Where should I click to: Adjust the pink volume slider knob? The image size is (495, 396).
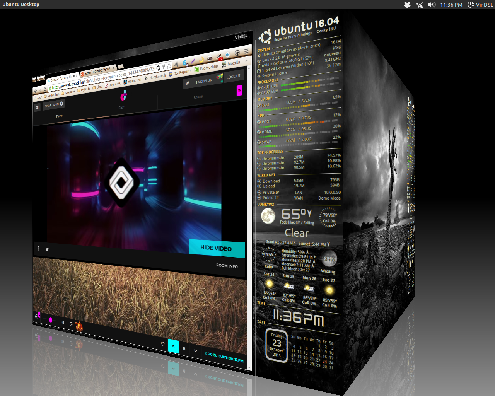click(x=51, y=320)
